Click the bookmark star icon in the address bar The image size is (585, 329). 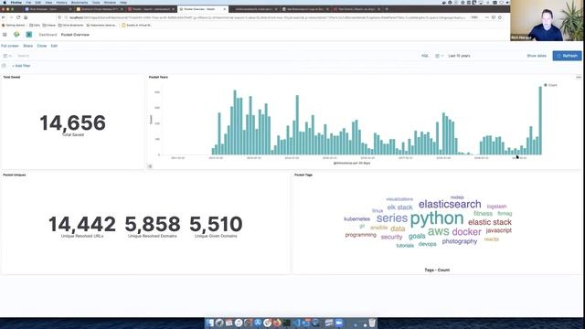tap(500, 17)
